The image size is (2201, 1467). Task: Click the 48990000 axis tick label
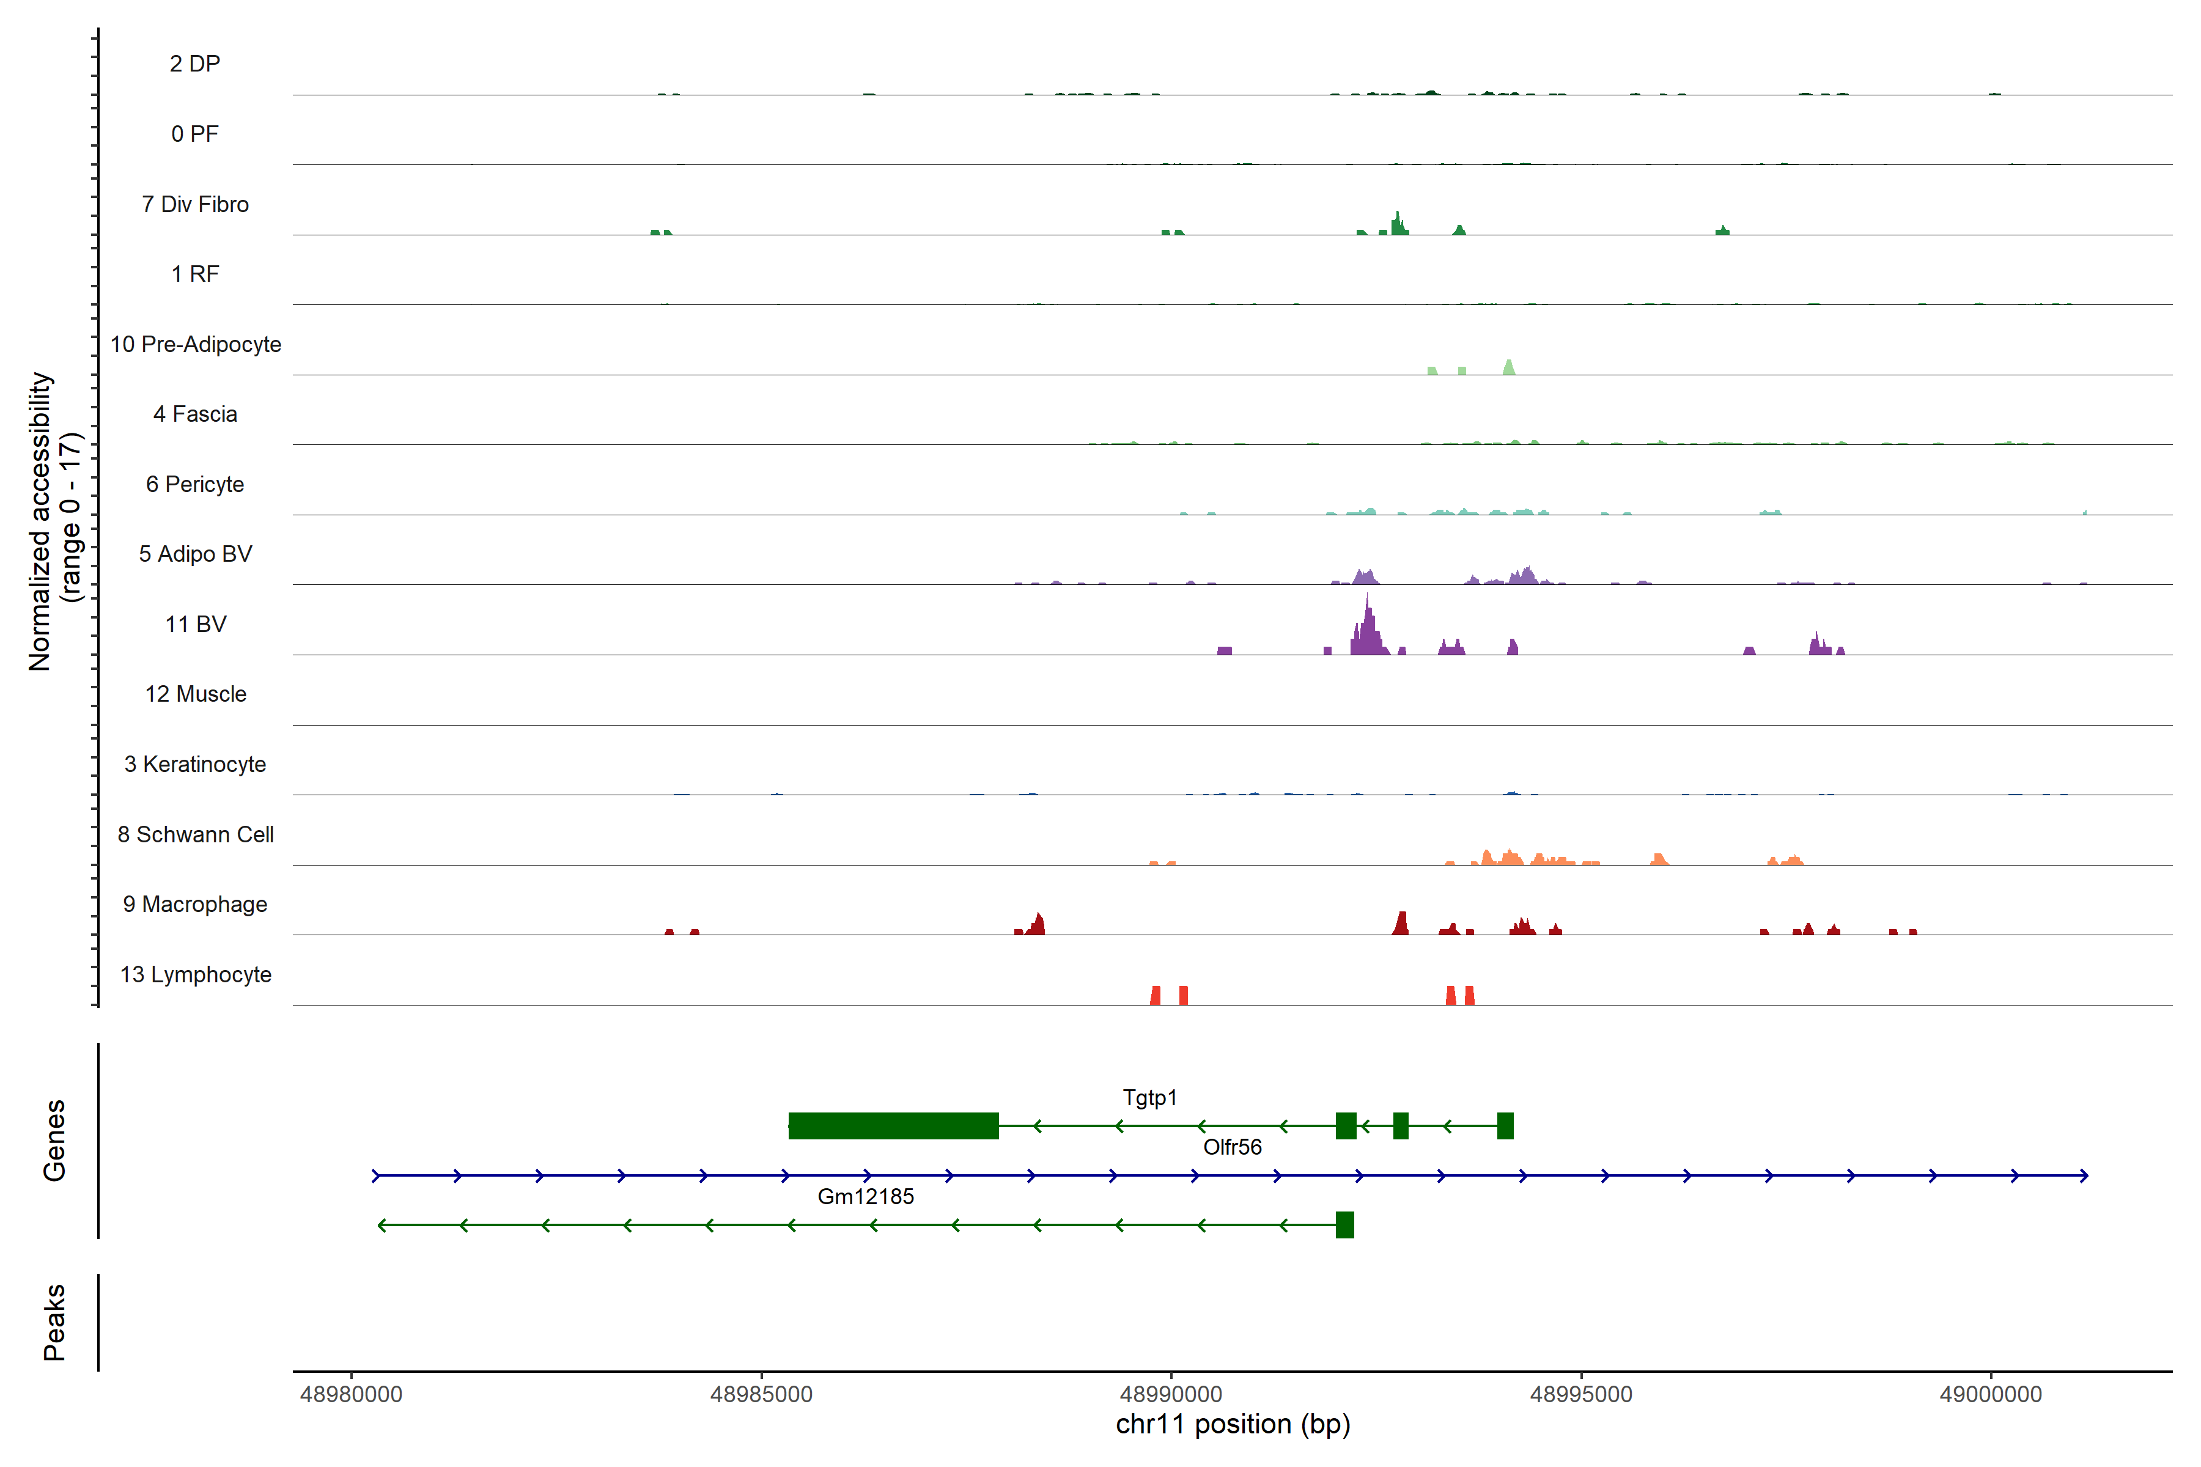point(1171,1394)
